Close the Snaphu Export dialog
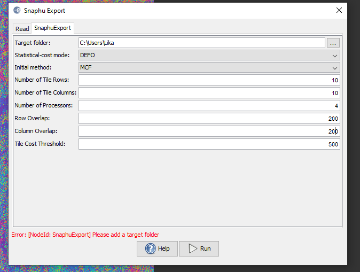 point(339,10)
